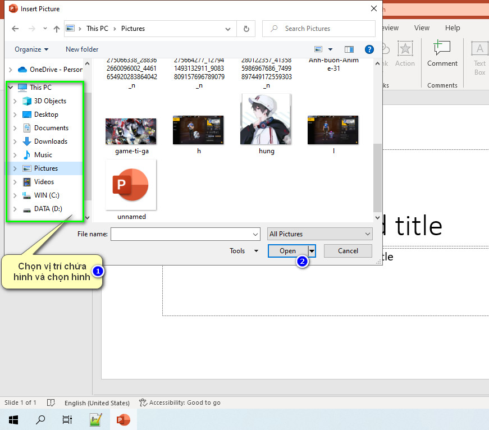The width and height of the screenshot is (489, 430).
Task: Change view layout icon in dialog
Action: pos(318,49)
